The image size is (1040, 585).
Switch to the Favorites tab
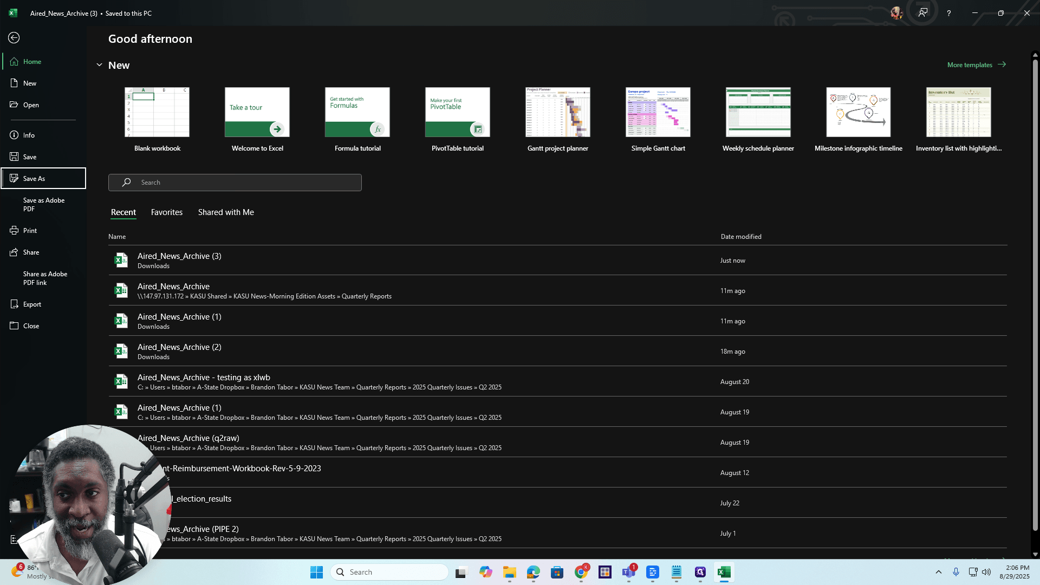pos(167,212)
